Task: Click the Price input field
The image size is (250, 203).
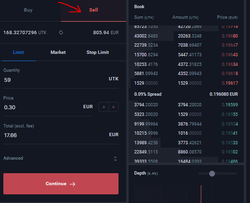Action: point(48,107)
